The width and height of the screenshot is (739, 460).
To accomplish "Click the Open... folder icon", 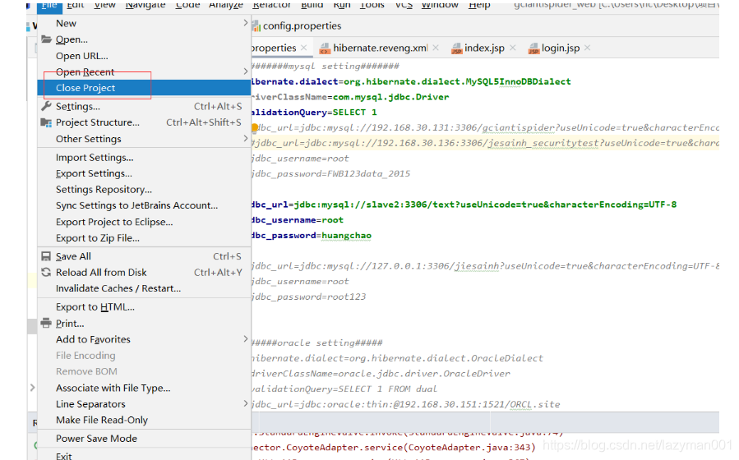I will coord(46,39).
